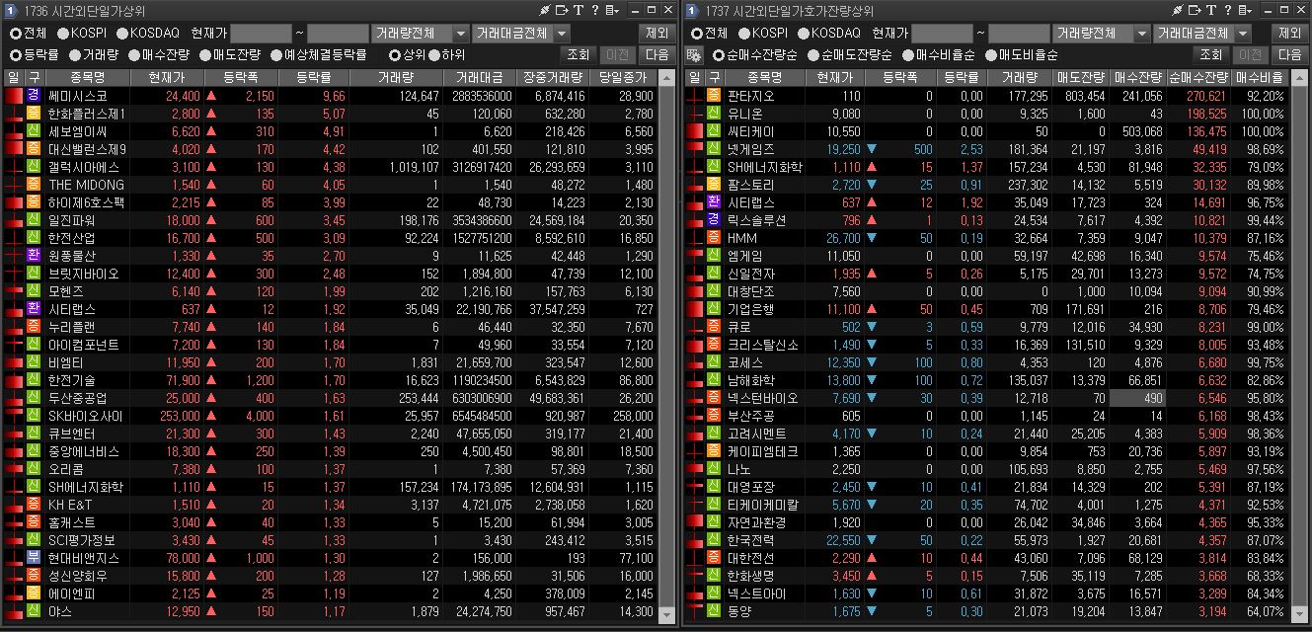
Task: Open the settings gear icon in the 1737 window
Action: click(694, 54)
